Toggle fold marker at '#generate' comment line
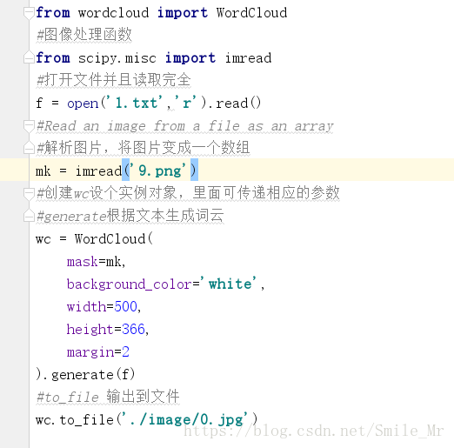This screenshot has width=454, height=448. coord(29,216)
